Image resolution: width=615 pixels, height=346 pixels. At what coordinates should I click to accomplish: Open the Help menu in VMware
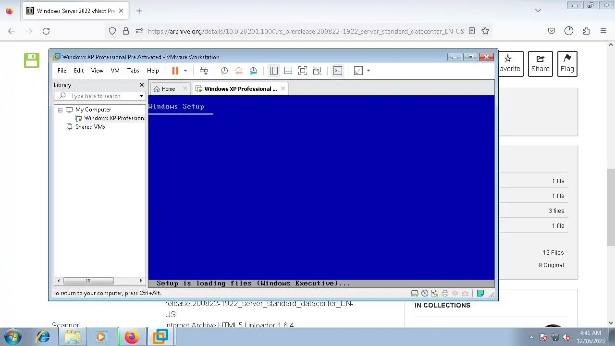tap(153, 71)
